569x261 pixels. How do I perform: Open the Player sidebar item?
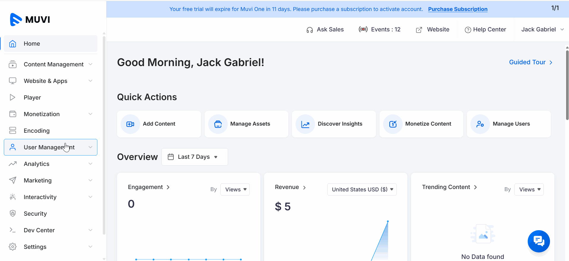click(32, 97)
